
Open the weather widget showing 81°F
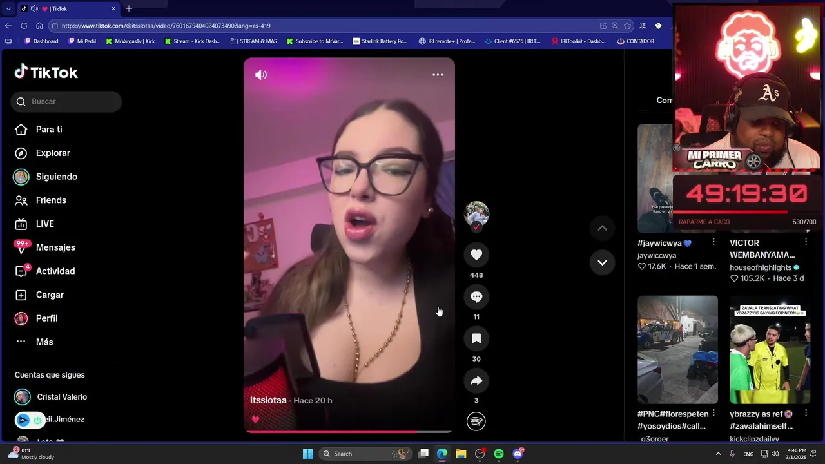32,454
